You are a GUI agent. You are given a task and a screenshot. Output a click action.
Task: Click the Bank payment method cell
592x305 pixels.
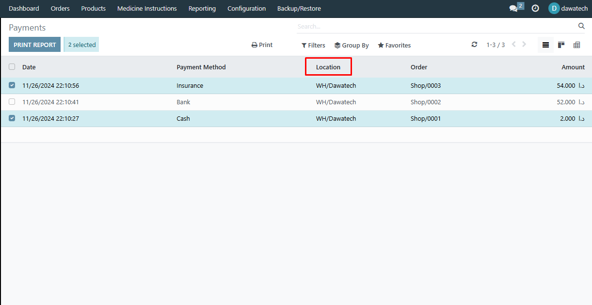pyautogui.click(x=183, y=102)
